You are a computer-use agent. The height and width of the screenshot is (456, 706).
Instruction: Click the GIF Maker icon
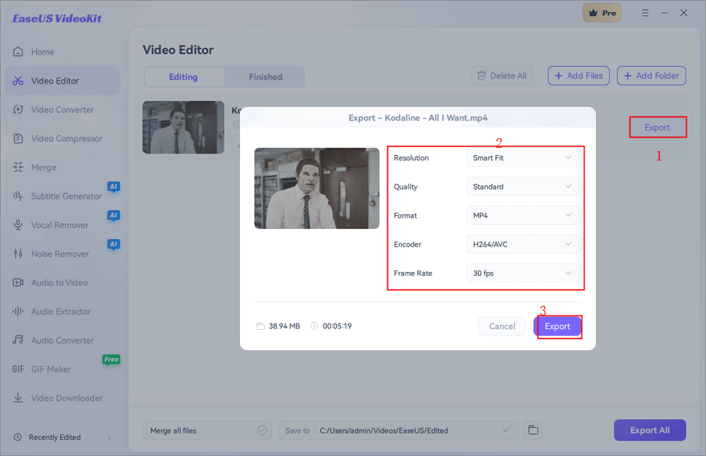pyautogui.click(x=18, y=369)
